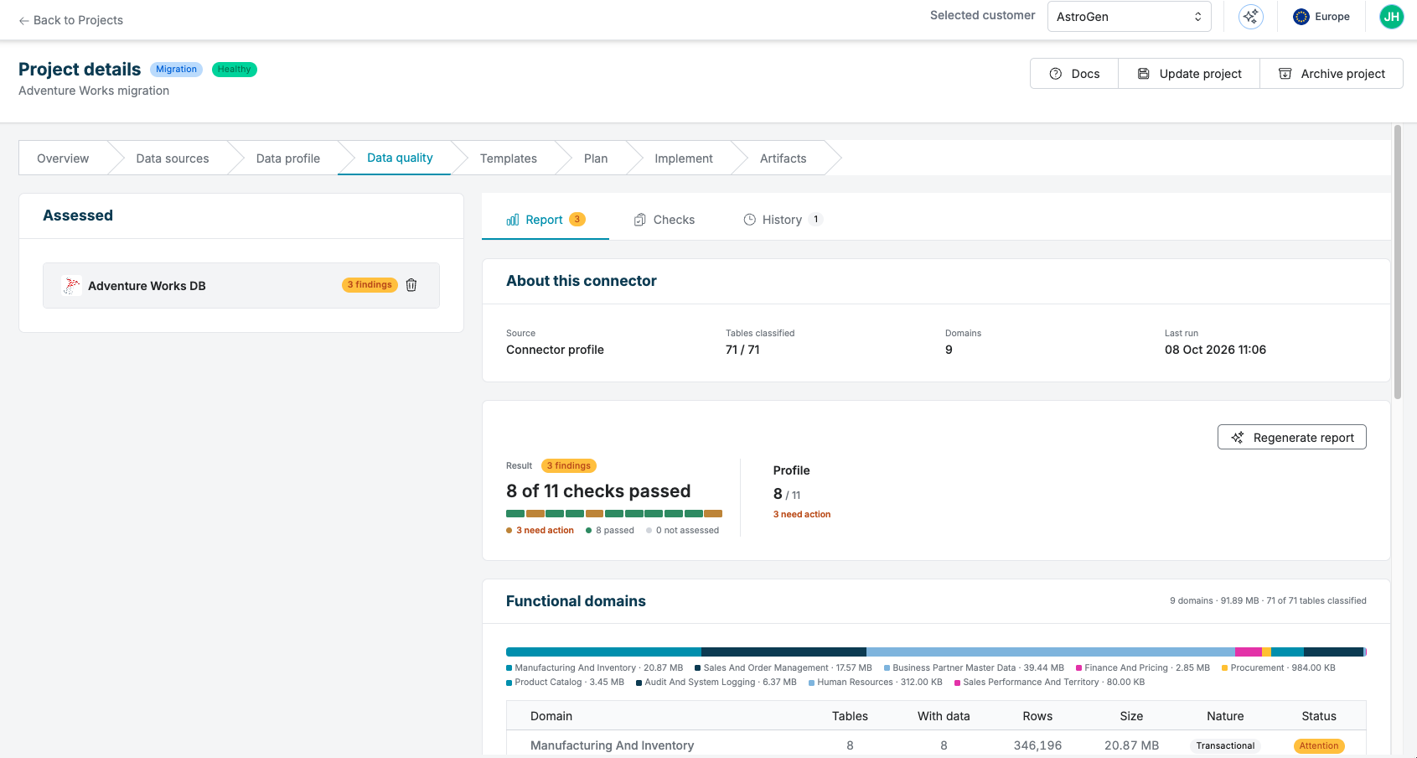Image resolution: width=1417 pixels, height=758 pixels.
Task: Click the Transactional nature pill
Action: pos(1225,745)
